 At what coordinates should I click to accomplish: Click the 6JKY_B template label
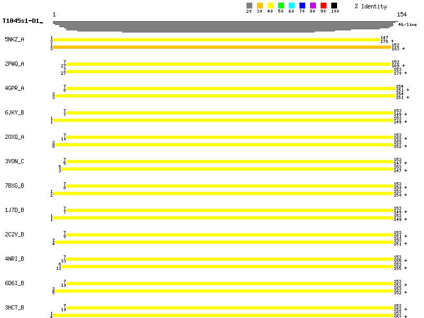[x=14, y=112]
